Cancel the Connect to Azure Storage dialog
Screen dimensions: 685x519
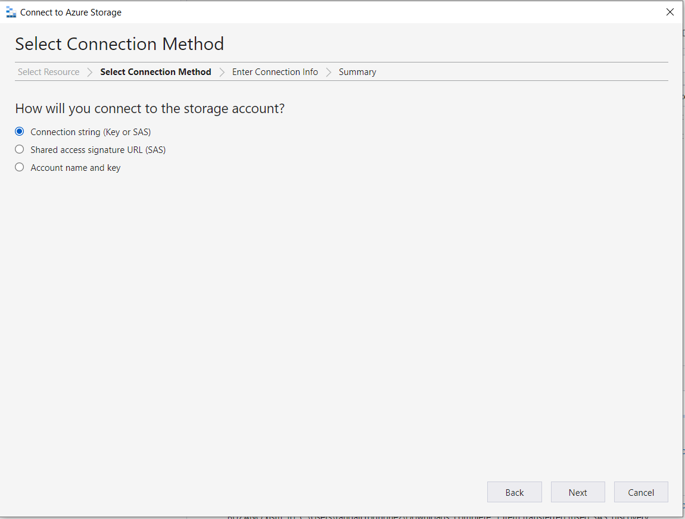pos(641,492)
